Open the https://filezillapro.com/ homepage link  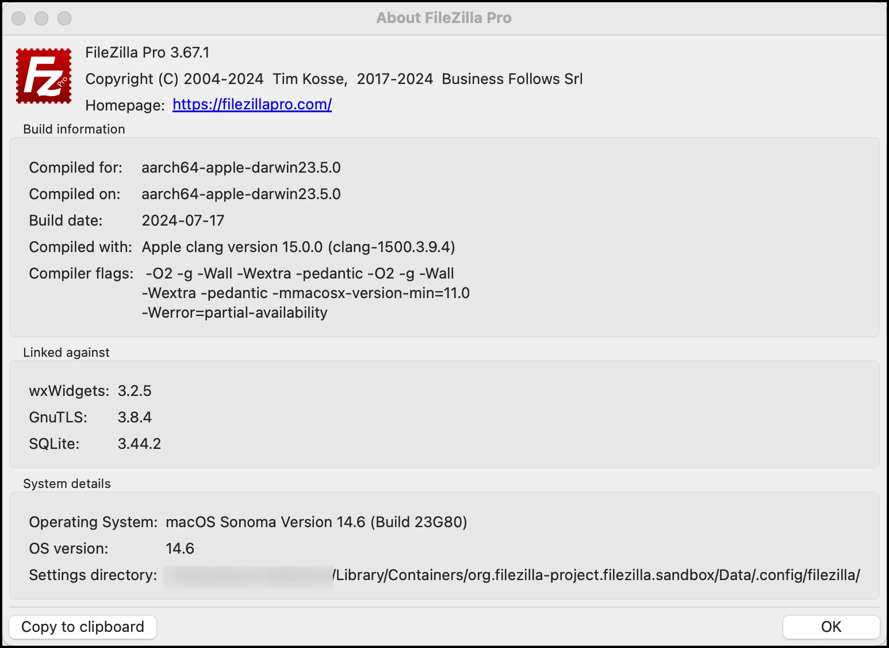(252, 104)
